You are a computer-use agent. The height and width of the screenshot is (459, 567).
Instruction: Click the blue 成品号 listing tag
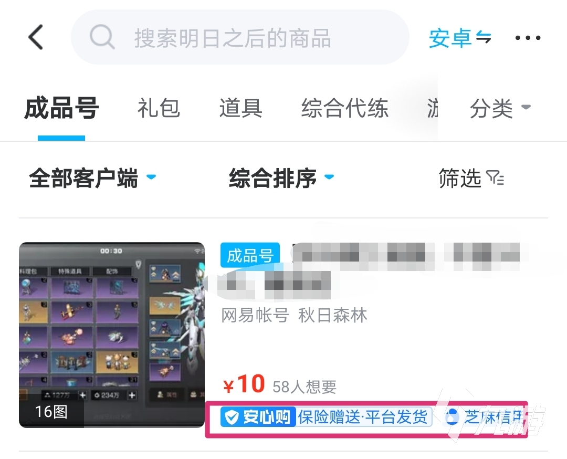click(x=250, y=255)
